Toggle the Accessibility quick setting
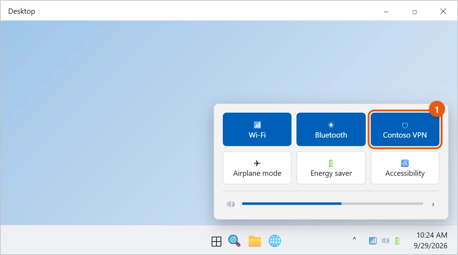 (x=405, y=168)
